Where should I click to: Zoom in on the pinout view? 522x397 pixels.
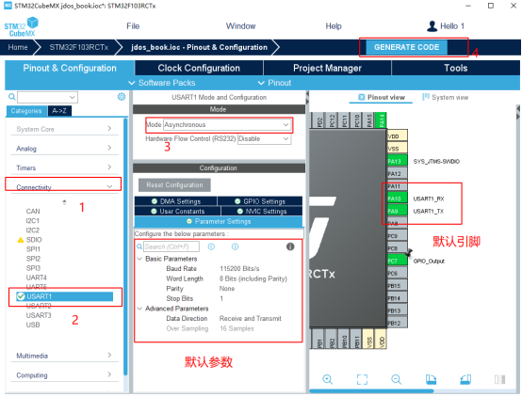(x=328, y=379)
